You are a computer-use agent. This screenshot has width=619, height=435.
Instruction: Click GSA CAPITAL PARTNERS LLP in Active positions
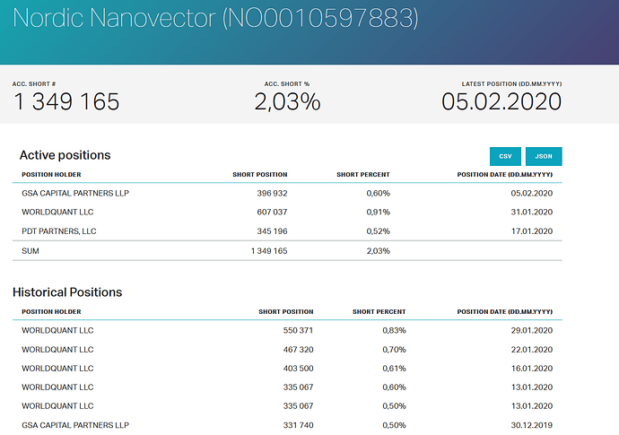(x=75, y=193)
